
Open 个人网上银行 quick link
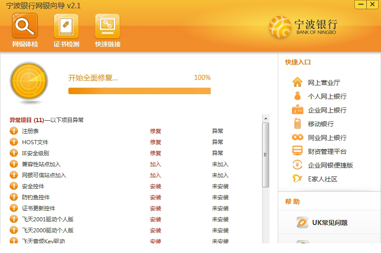pyautogui.click(x=327, y=96)
